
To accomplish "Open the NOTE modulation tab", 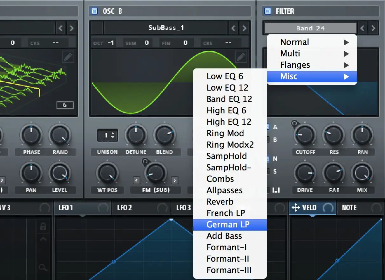I will (349, 208).
